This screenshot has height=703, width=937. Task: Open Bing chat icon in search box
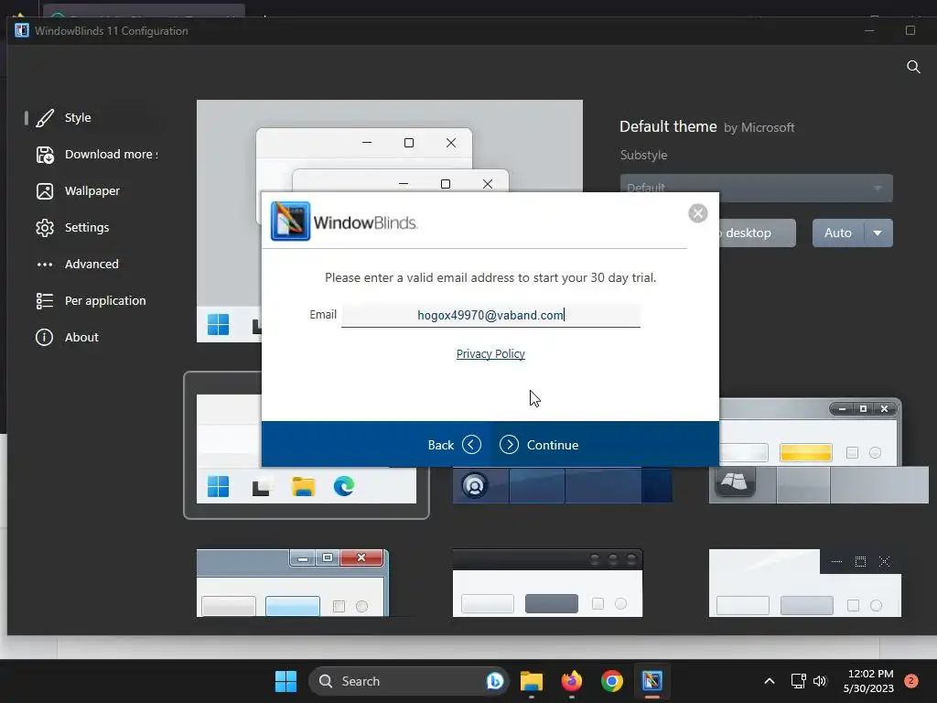click(x=495, y=681)
